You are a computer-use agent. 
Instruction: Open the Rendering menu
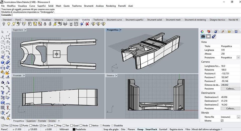tap(111, 6)
